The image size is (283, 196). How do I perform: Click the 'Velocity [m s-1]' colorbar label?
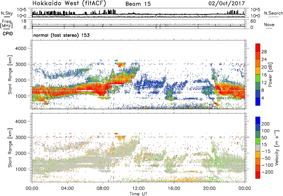(x=276, y=148)
